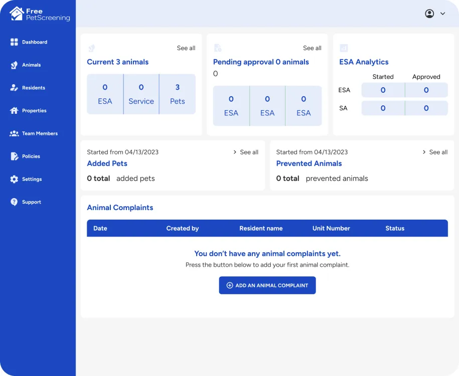The width and height of the screenshot is (459, 376).
Task: Click the Policies document icon
Action: (x=14, y=156)
